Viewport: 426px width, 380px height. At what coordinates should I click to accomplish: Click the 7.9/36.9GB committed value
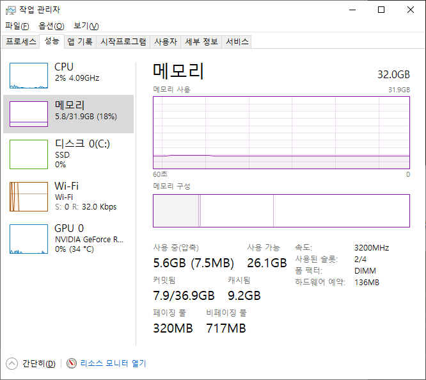pos(184,295)
